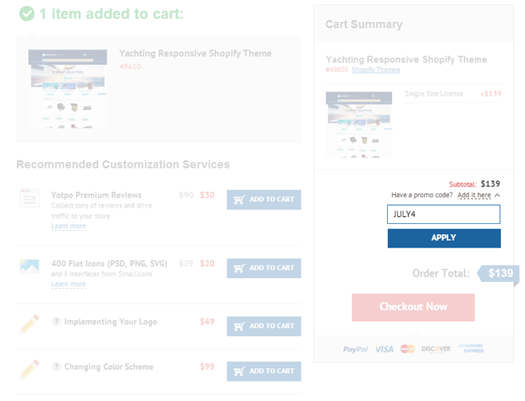Click the Subtotal $139 amount
Screen dimensions: 525x401
click(491, 184)
